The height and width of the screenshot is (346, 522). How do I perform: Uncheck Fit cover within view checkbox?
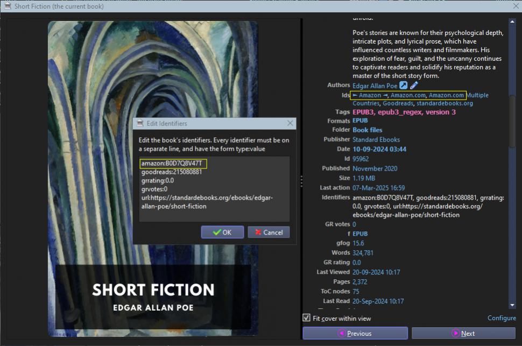[306, 318]
